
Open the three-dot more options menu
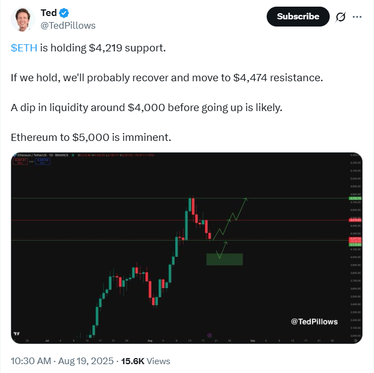point(357,17)
